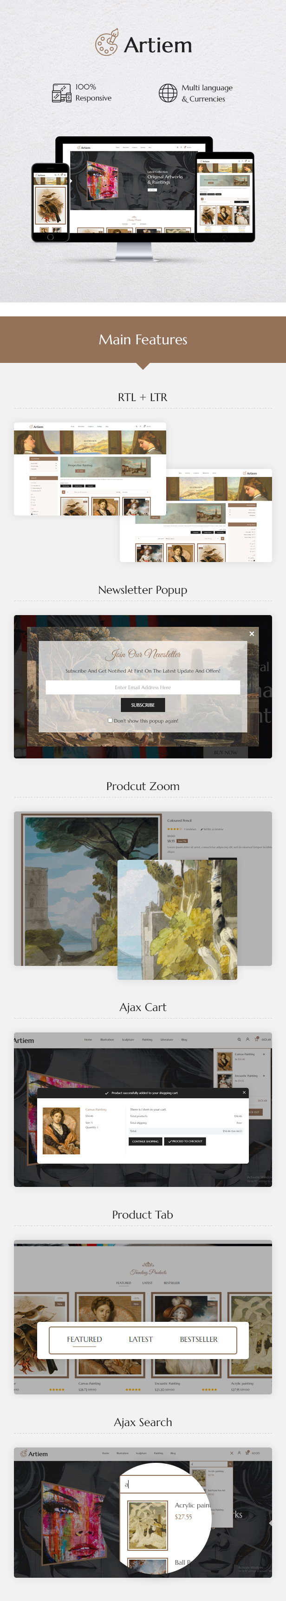Check the "Don't show this popup again" box
This screenshot has width=286, height=1601.
[110, 720]
